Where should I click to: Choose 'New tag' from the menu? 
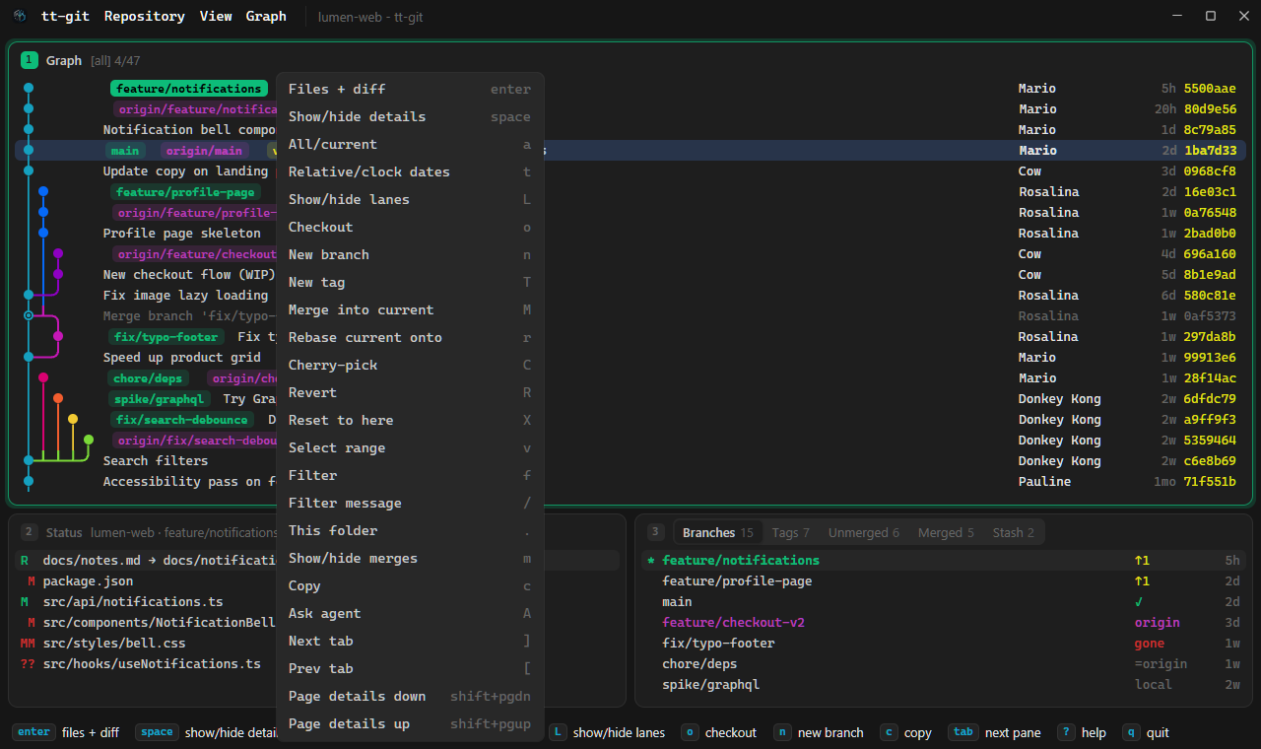point(410,282)
